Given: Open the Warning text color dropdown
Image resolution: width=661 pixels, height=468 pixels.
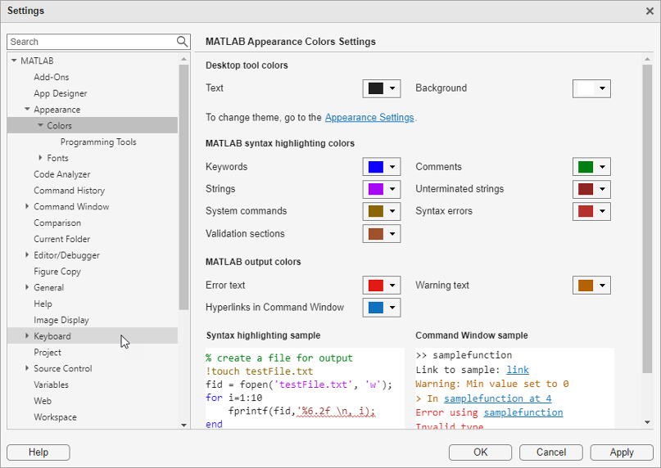Looking at the screenshot, I should coord(603,286).
